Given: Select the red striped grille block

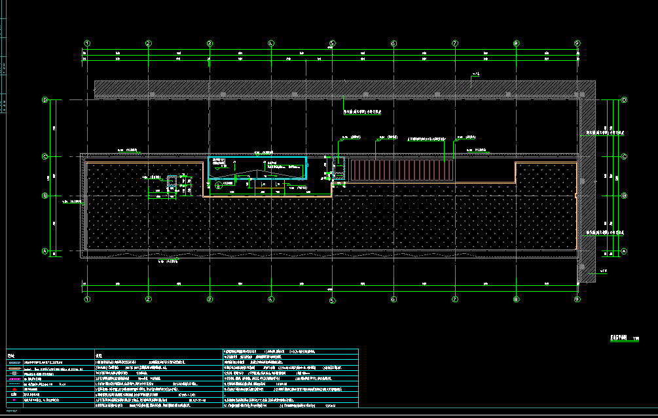Looking at the screenshot, I should point(402,170).
